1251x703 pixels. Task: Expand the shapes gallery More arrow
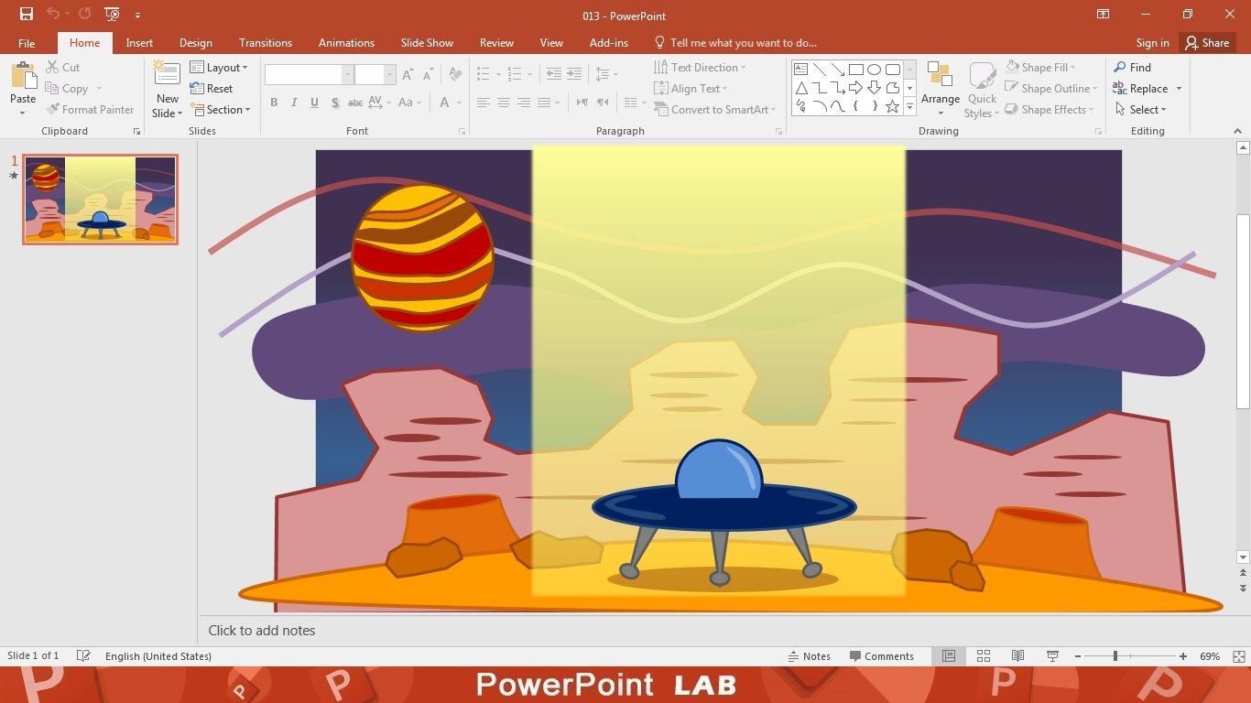pyautogui.click(x=909, y=107)
